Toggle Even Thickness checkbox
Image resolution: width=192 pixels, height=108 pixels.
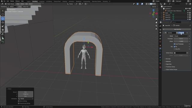tap(174, 44)
